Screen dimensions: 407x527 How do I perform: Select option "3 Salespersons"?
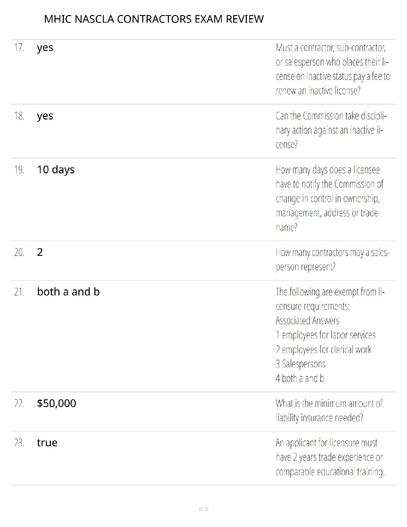(300, 364)
